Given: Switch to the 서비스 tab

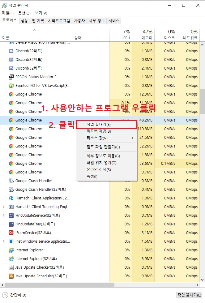Looking at the screenshot, I should (x=114, y=21).
